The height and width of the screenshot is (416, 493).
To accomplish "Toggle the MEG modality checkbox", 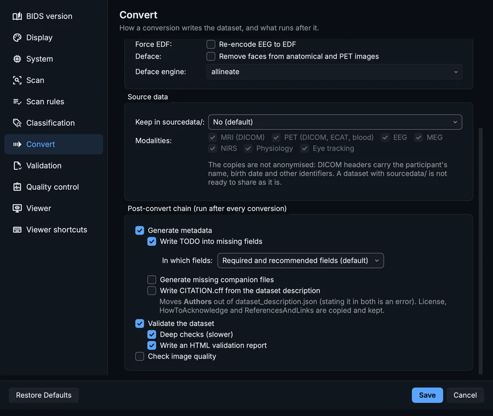I will click(x=419, y=137).
